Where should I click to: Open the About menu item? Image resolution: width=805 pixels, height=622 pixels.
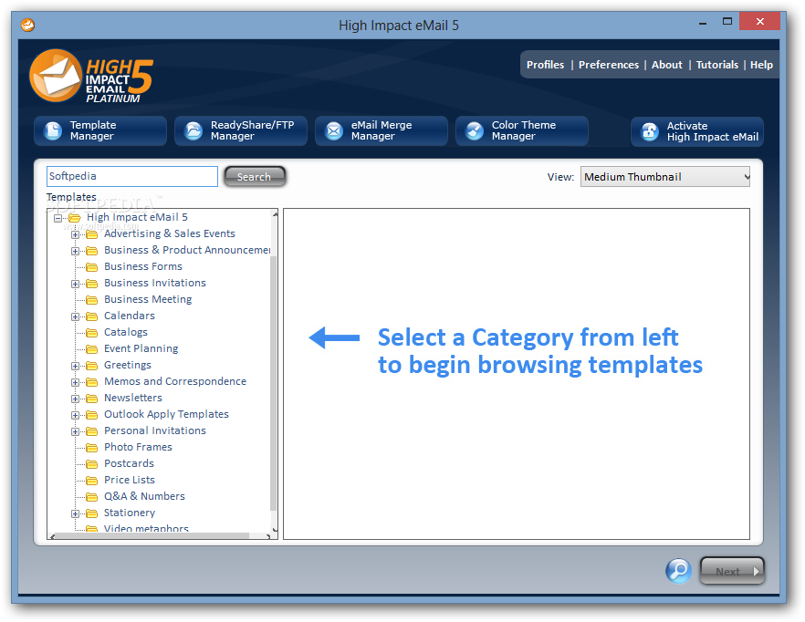coord(667,65)
